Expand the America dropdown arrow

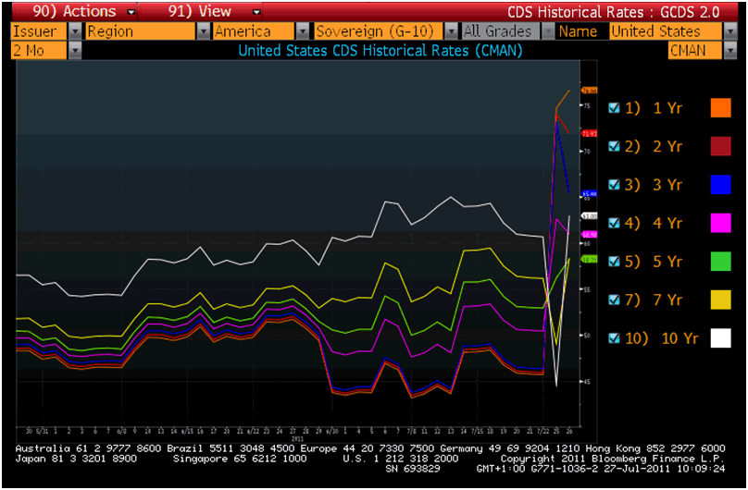coord(303,31)
